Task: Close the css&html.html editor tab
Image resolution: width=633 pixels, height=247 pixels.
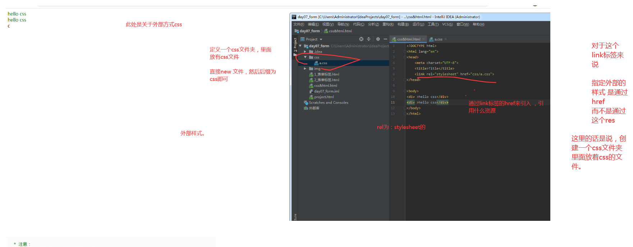Action: point(423,39)
